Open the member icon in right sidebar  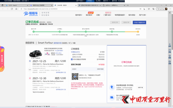(170, 45)
